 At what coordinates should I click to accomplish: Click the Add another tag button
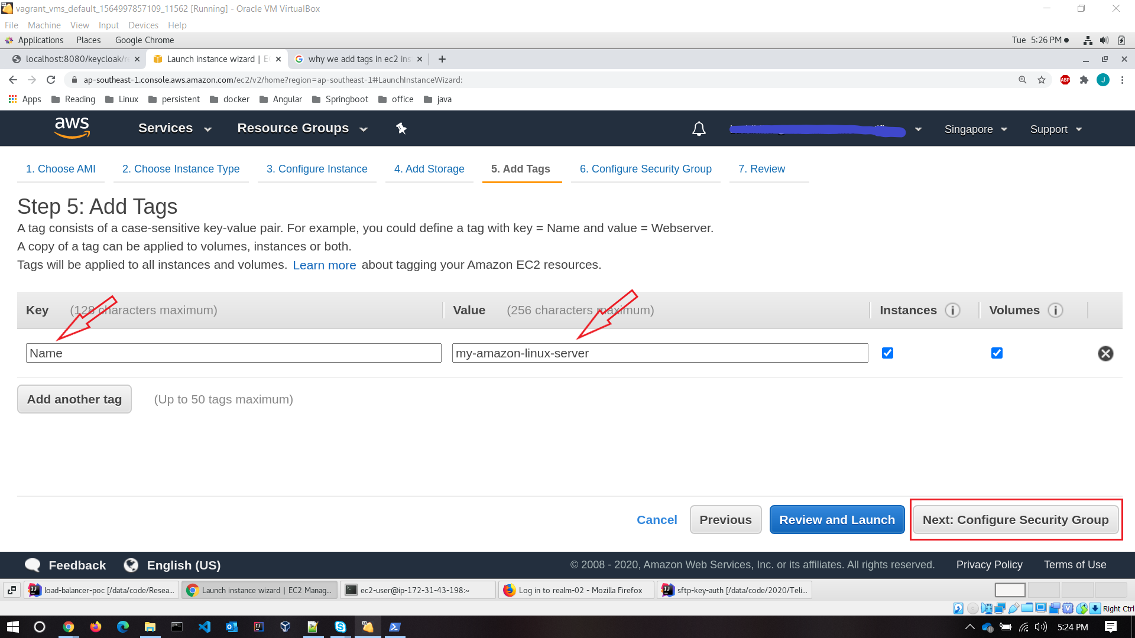tap(74, 399)
